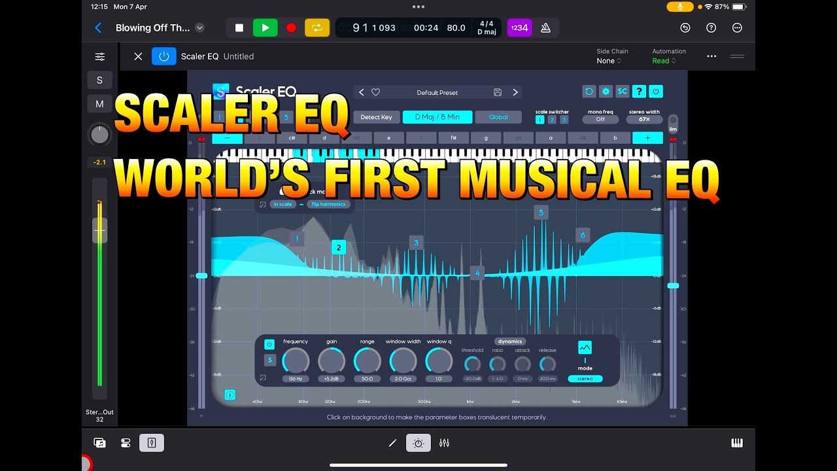Screen dimensions: 837x471
Task: Click the in scale option
Action: (283, 204)
